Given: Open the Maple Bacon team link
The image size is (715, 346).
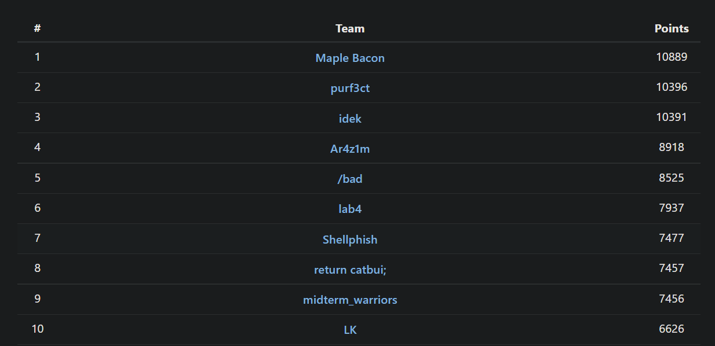Looking at the screenshot, I should tap(350, 58).
